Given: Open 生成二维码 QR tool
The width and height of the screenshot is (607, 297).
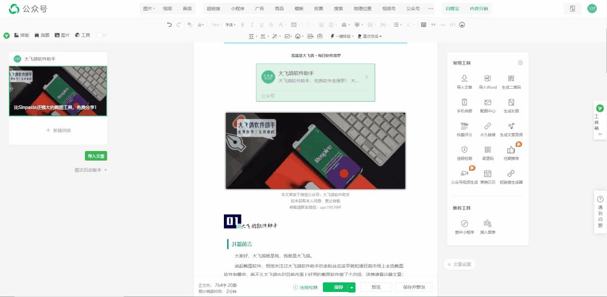Looking at the screenshot, I should [x=511, y=83].
